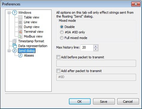Choose the Terminal view icon
This screenshot has width=142, height=109.
(20, 32)
